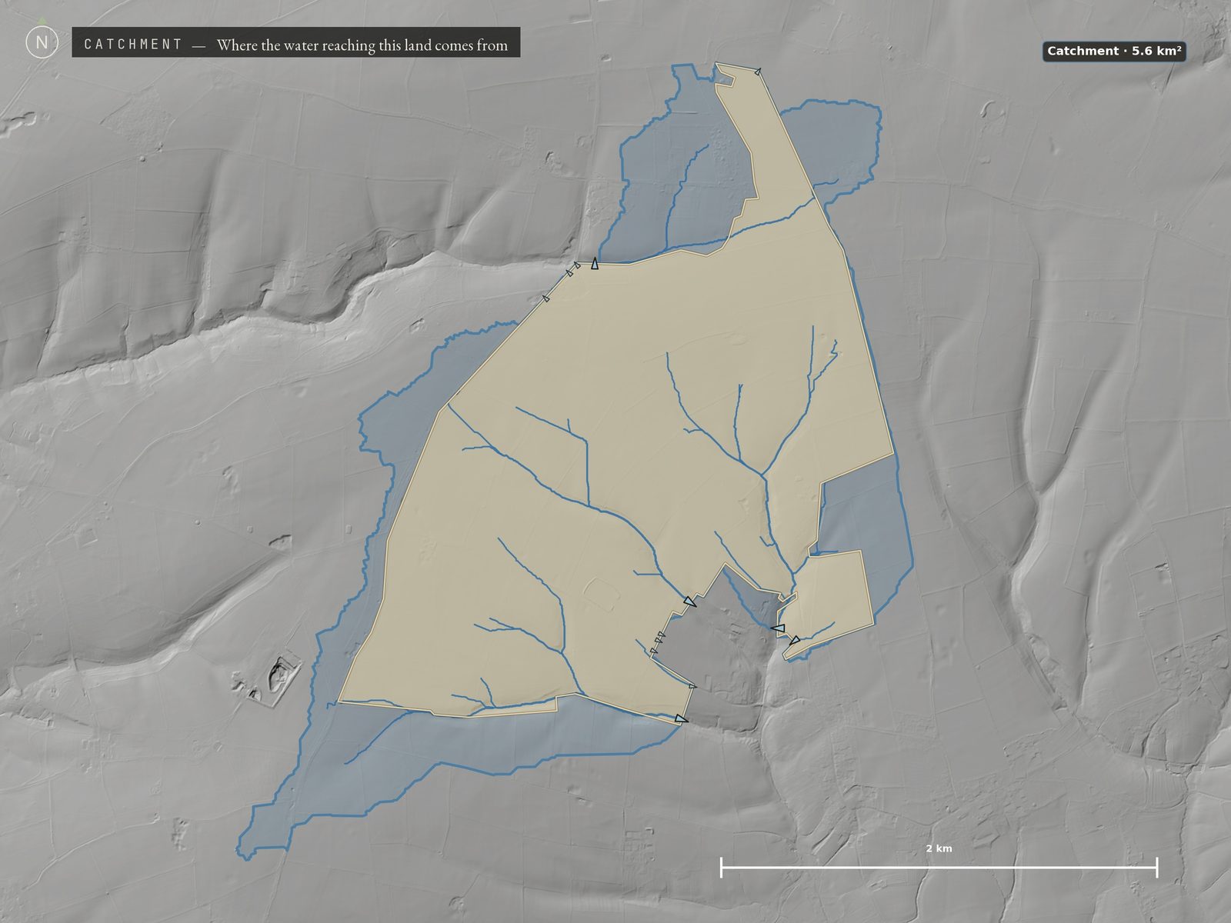Click the CATCHMENT title heading
Image resolution: width=1231 pixels, height=923 pixels.
click(133, 45)
